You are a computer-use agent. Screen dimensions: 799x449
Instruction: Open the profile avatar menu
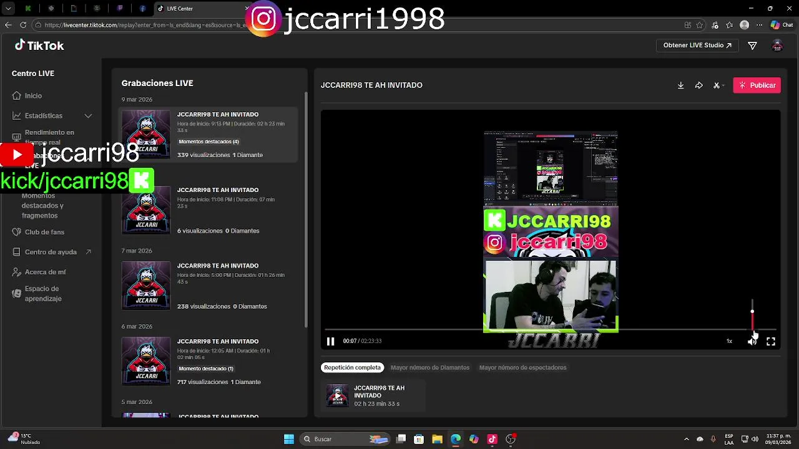pos(777,46)
